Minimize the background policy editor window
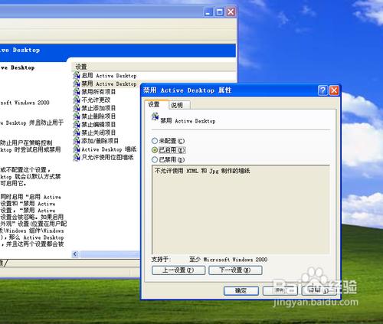383x324 pixels. tap(208, 11)
